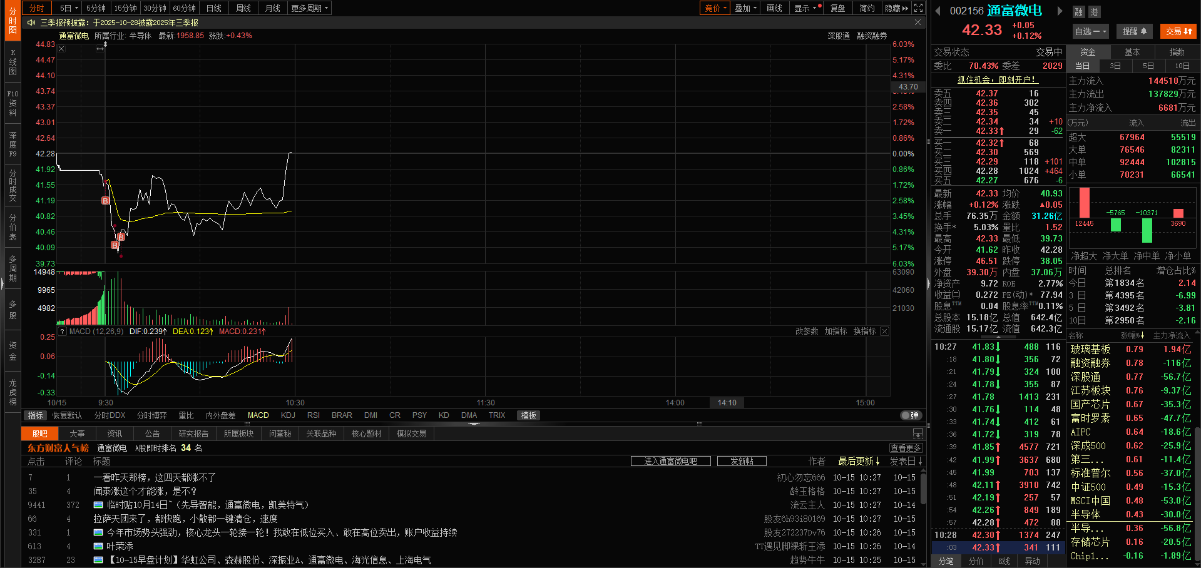The width and height of the screenshot is (1201, 568).
Task: Click the chart corner X icon
Action: [x=61, y=49]
